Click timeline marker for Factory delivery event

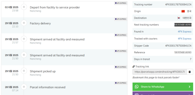[24, 23]
